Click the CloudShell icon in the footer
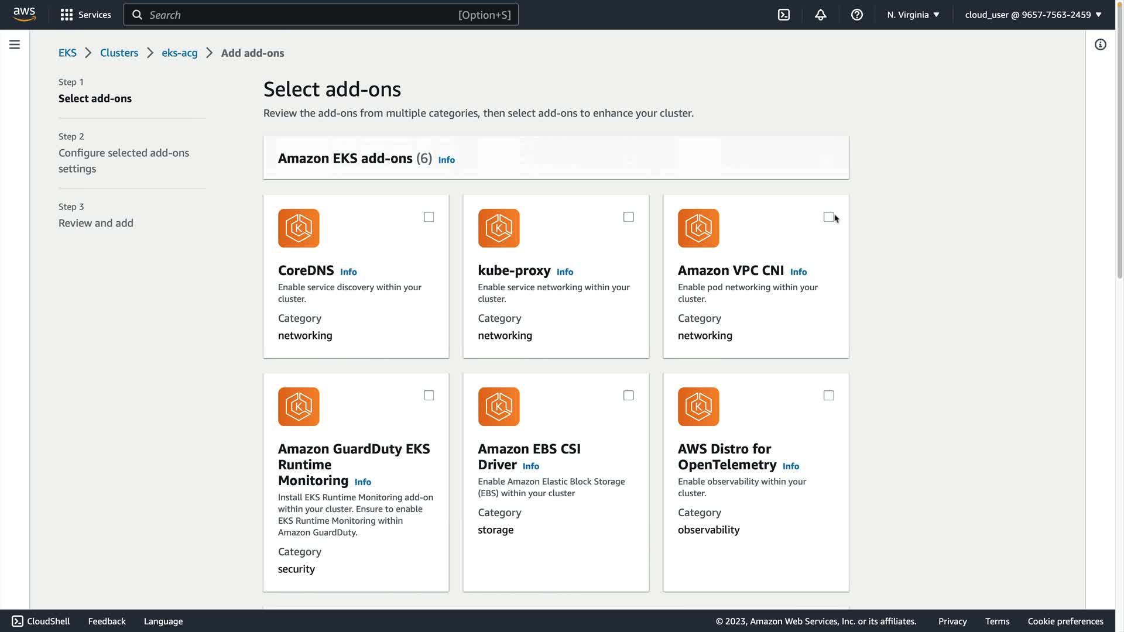Viewport: 1124px width, 632px height. (x=18, y=621)
